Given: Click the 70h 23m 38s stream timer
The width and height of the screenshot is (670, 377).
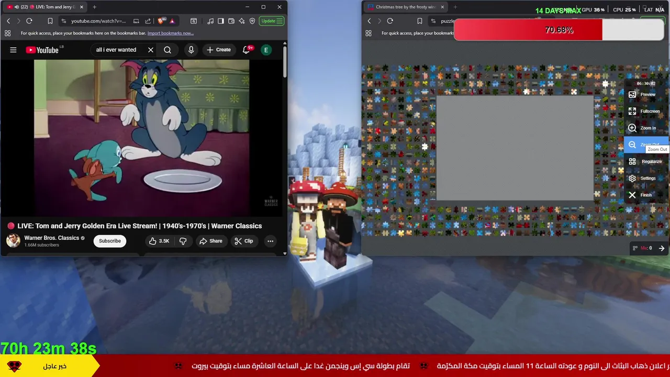Looking at the screenshot, I should [x=48, y=348].
